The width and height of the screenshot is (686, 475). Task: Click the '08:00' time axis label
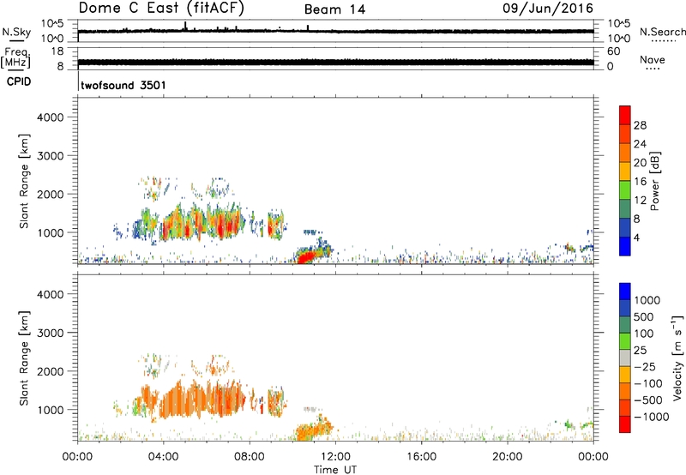tap(250, 457)
